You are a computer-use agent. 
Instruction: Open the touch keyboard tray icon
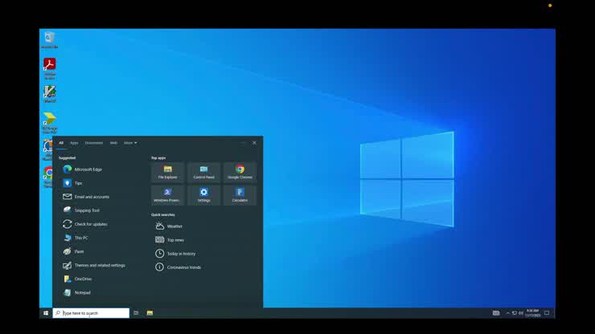tap(496, 313)
